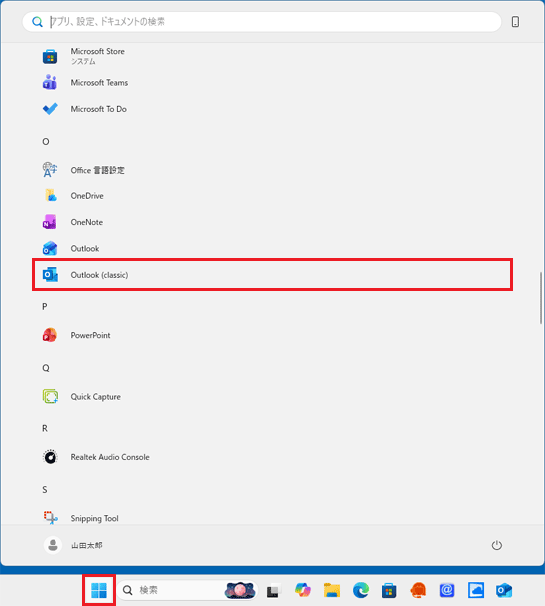
Task: Open Task View on the taskbar
Action: coord(273,590)
